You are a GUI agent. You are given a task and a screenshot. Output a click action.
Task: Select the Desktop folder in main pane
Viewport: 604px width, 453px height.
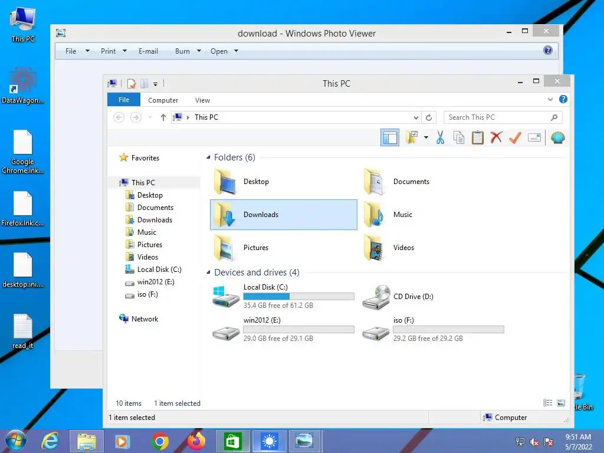pyautogui.click(x=283, y=182)
